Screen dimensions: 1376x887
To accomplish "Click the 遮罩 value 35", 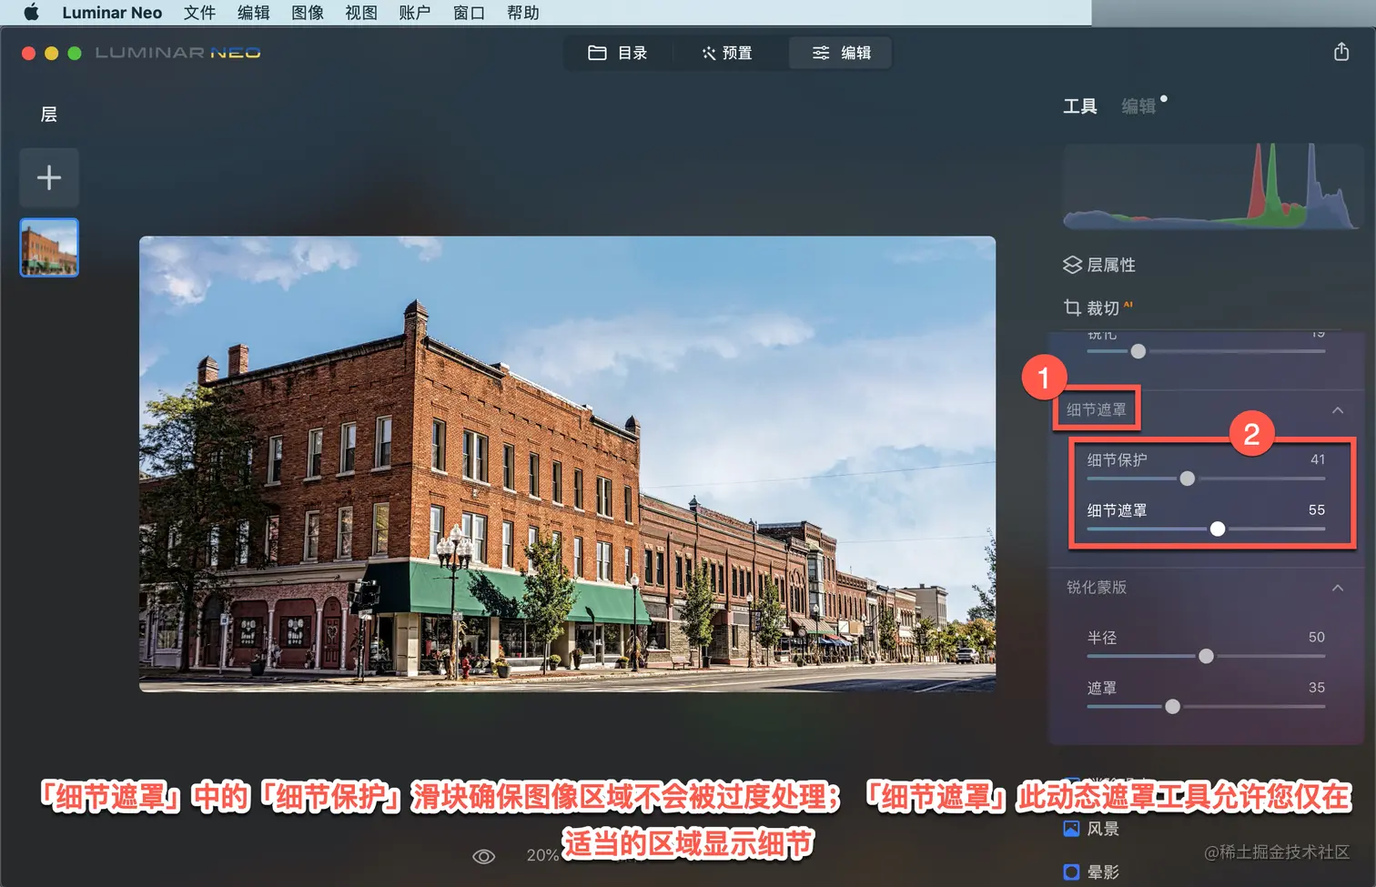I will point(1317,688).
